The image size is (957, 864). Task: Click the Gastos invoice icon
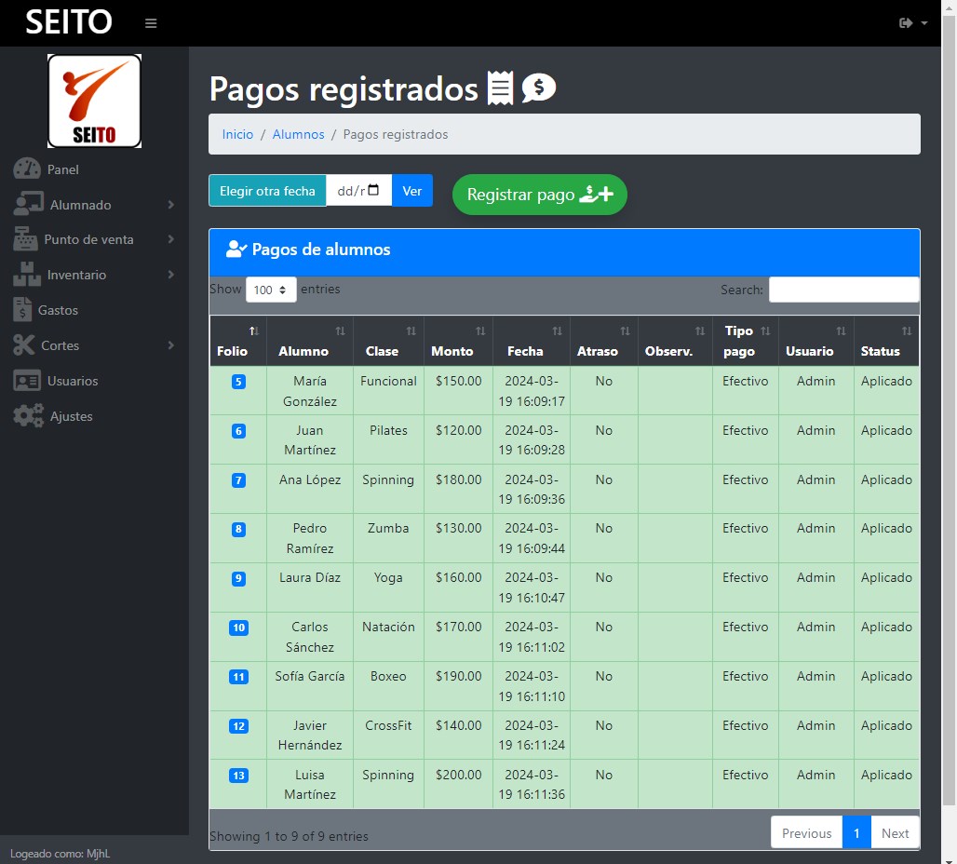coord(22,310)
